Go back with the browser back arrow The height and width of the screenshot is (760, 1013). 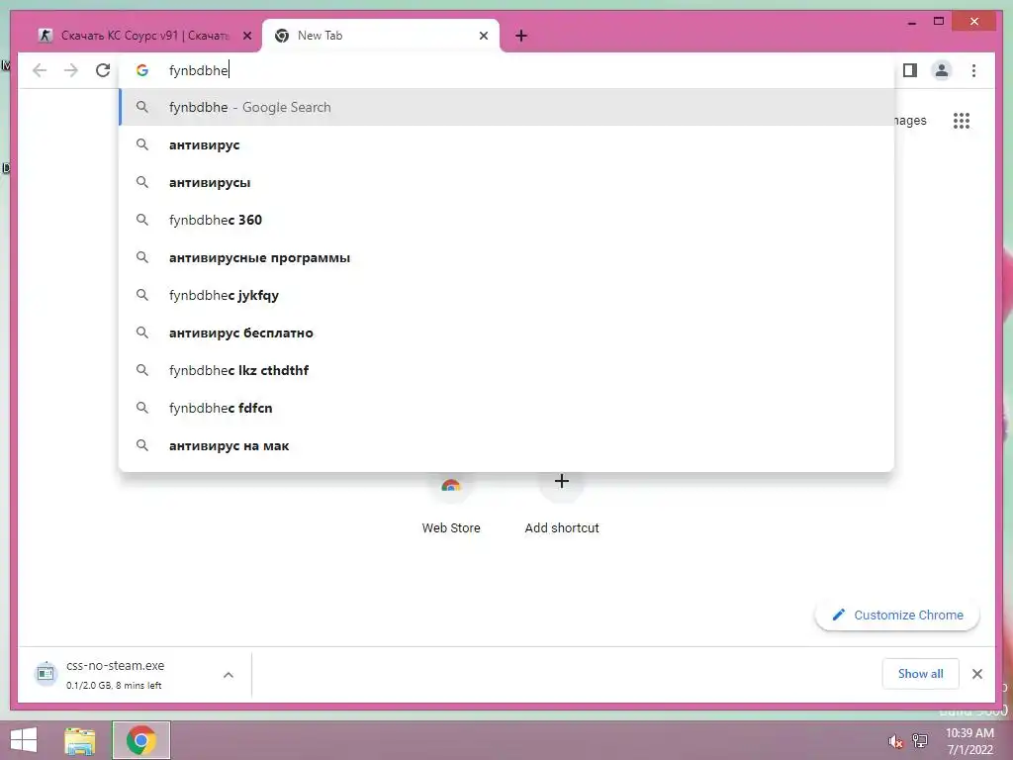point(40,70)
